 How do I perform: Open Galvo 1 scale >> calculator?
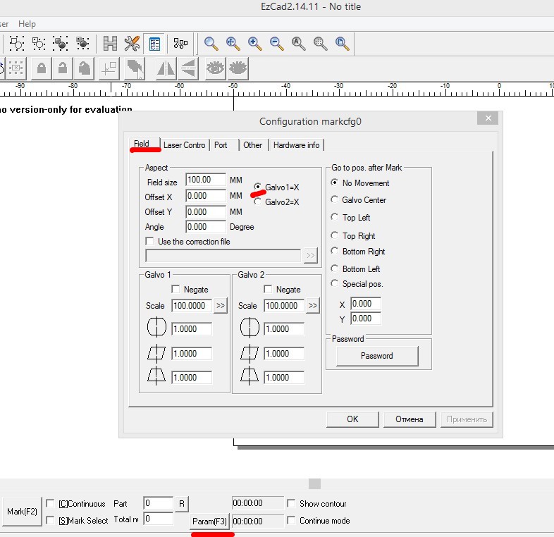coord(221,305)
